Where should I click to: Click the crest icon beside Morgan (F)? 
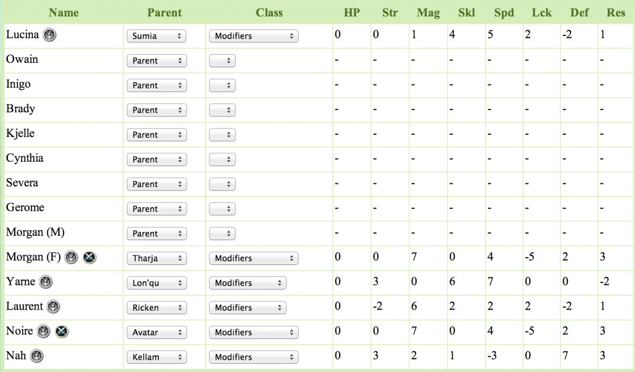71,257
